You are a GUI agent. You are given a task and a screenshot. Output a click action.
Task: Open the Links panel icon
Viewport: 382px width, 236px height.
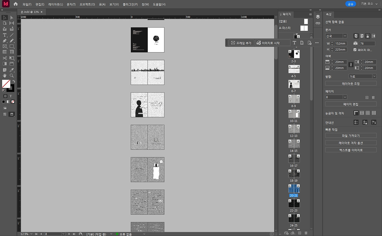318,23
